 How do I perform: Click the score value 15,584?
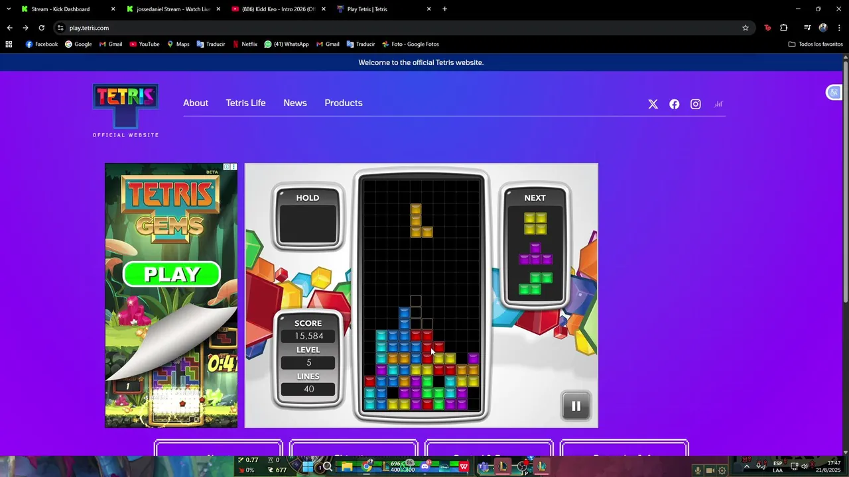(x=308, y=337)
